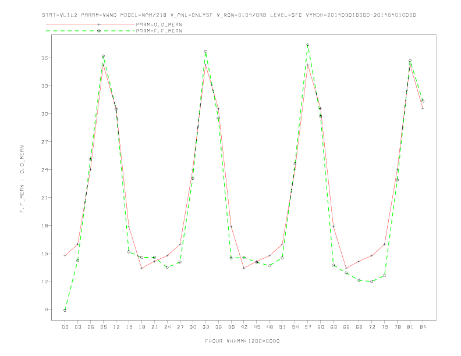
Task: Click the red solid line sample in legend
Action: 90,24
